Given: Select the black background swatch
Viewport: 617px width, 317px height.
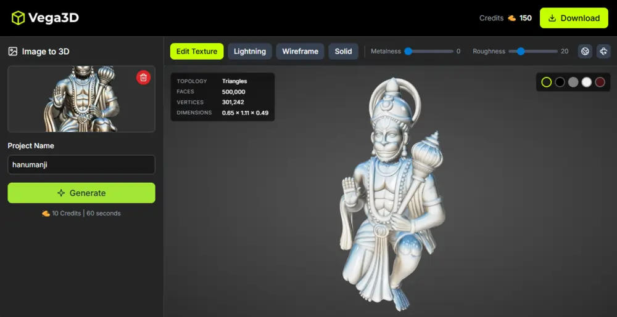Looking at the screenshot, I should point(560,82).
